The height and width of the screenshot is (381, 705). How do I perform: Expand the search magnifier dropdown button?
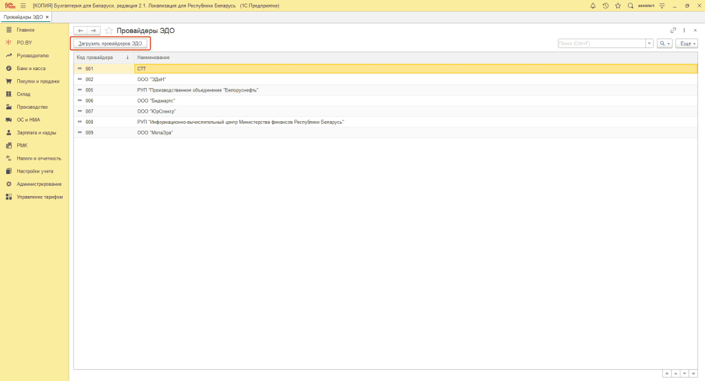click(x=664, y=43)
